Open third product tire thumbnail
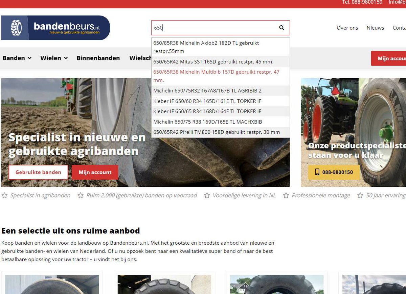This screenshot has width=406, height=294. (277, 284)
